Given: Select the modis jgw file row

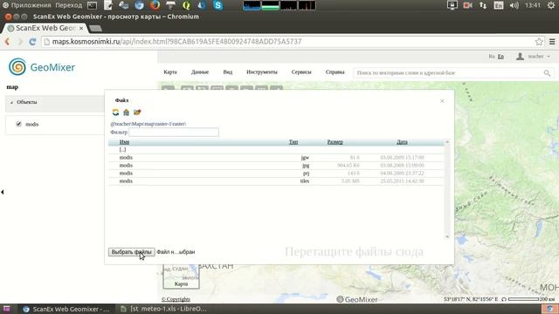Looking at the screenshot, I should click(276, 157).
